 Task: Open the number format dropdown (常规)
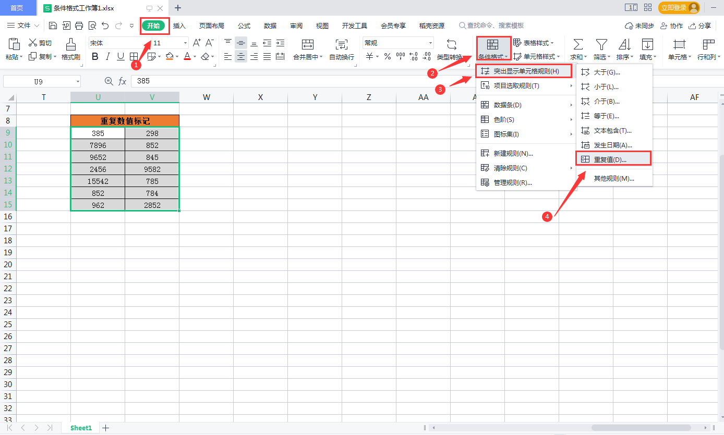point(430,43)
